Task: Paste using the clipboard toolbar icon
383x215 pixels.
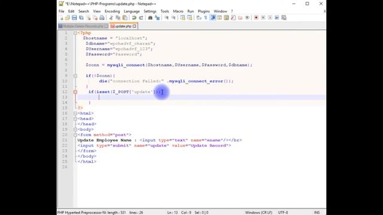Action: pyautogui.click(x=125, y=18)
